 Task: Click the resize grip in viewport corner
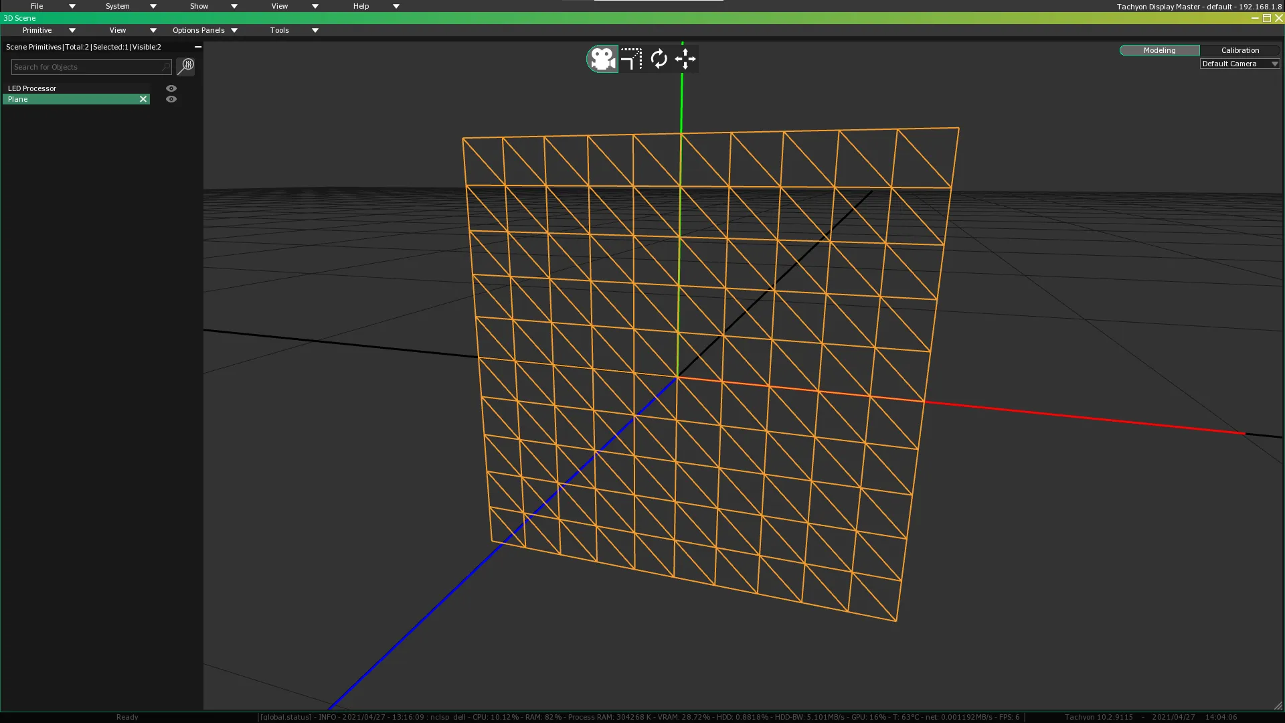point(1278,706)
